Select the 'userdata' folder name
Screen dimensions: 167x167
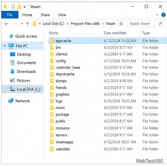[62, 149]
